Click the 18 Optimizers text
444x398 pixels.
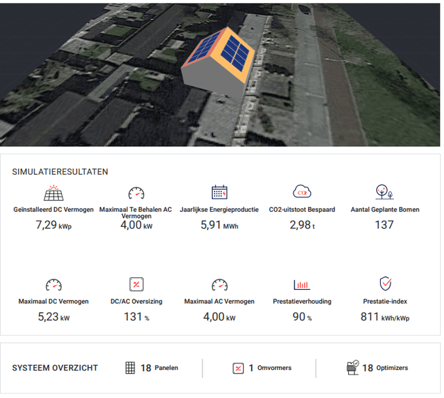[x=385, y=368]
